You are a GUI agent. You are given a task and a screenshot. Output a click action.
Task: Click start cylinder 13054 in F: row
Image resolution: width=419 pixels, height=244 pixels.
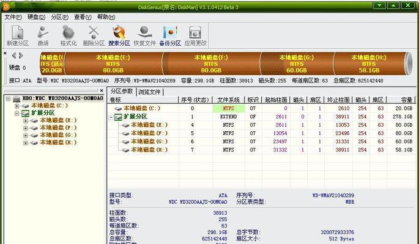[x=280, y=133]
